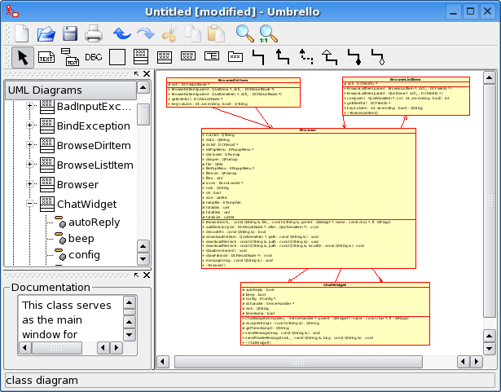The image size is (501, 392).
Task: Save the diagram using the floppy icon
Action: [x=70, y=33]
